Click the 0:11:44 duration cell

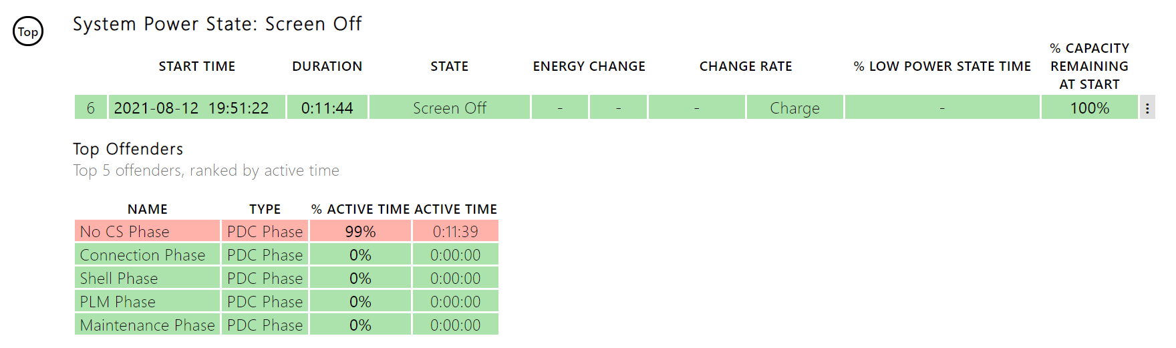(x=327, y=108)
